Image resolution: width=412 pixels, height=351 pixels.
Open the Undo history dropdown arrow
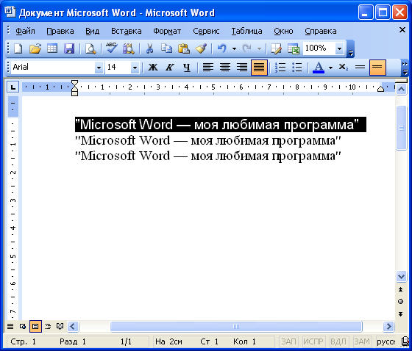(x=234, y=48)
